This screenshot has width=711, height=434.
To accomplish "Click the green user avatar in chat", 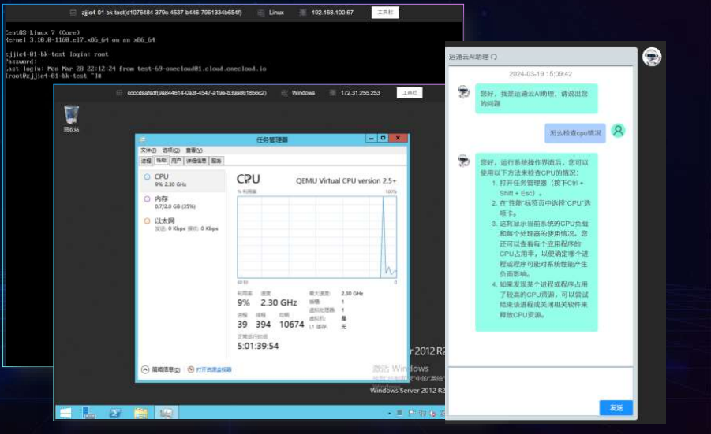I will 619,131.
